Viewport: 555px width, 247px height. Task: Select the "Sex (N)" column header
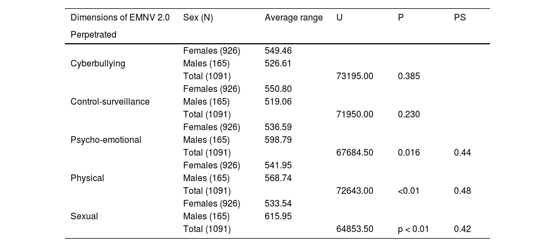pyautogui.click(x=198, y=17)
